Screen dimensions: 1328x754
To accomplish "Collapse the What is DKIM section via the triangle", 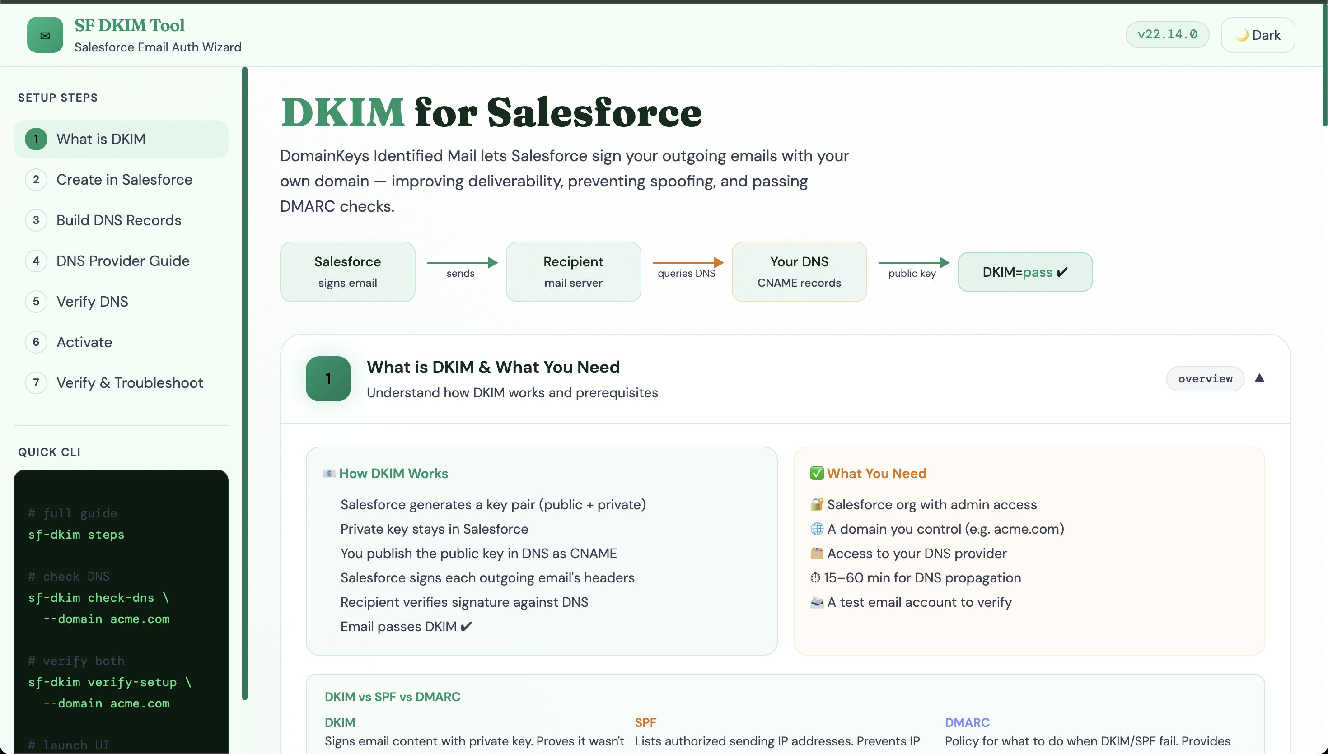I will [1260, 378].
